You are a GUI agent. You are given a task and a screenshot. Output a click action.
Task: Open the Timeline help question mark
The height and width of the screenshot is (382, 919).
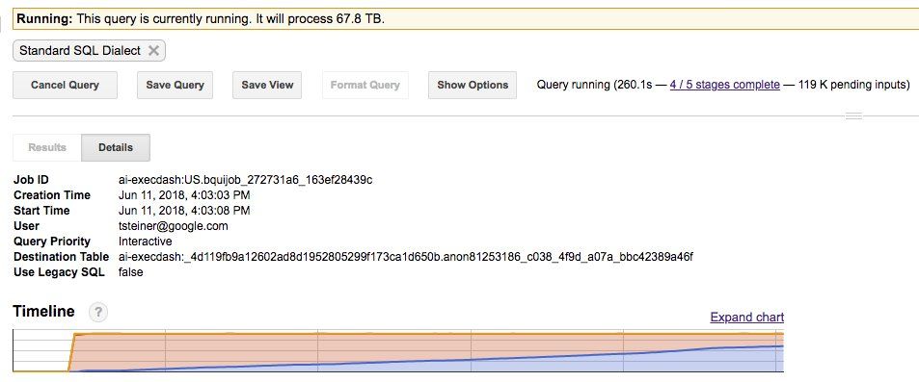click(x=98, y=313)
